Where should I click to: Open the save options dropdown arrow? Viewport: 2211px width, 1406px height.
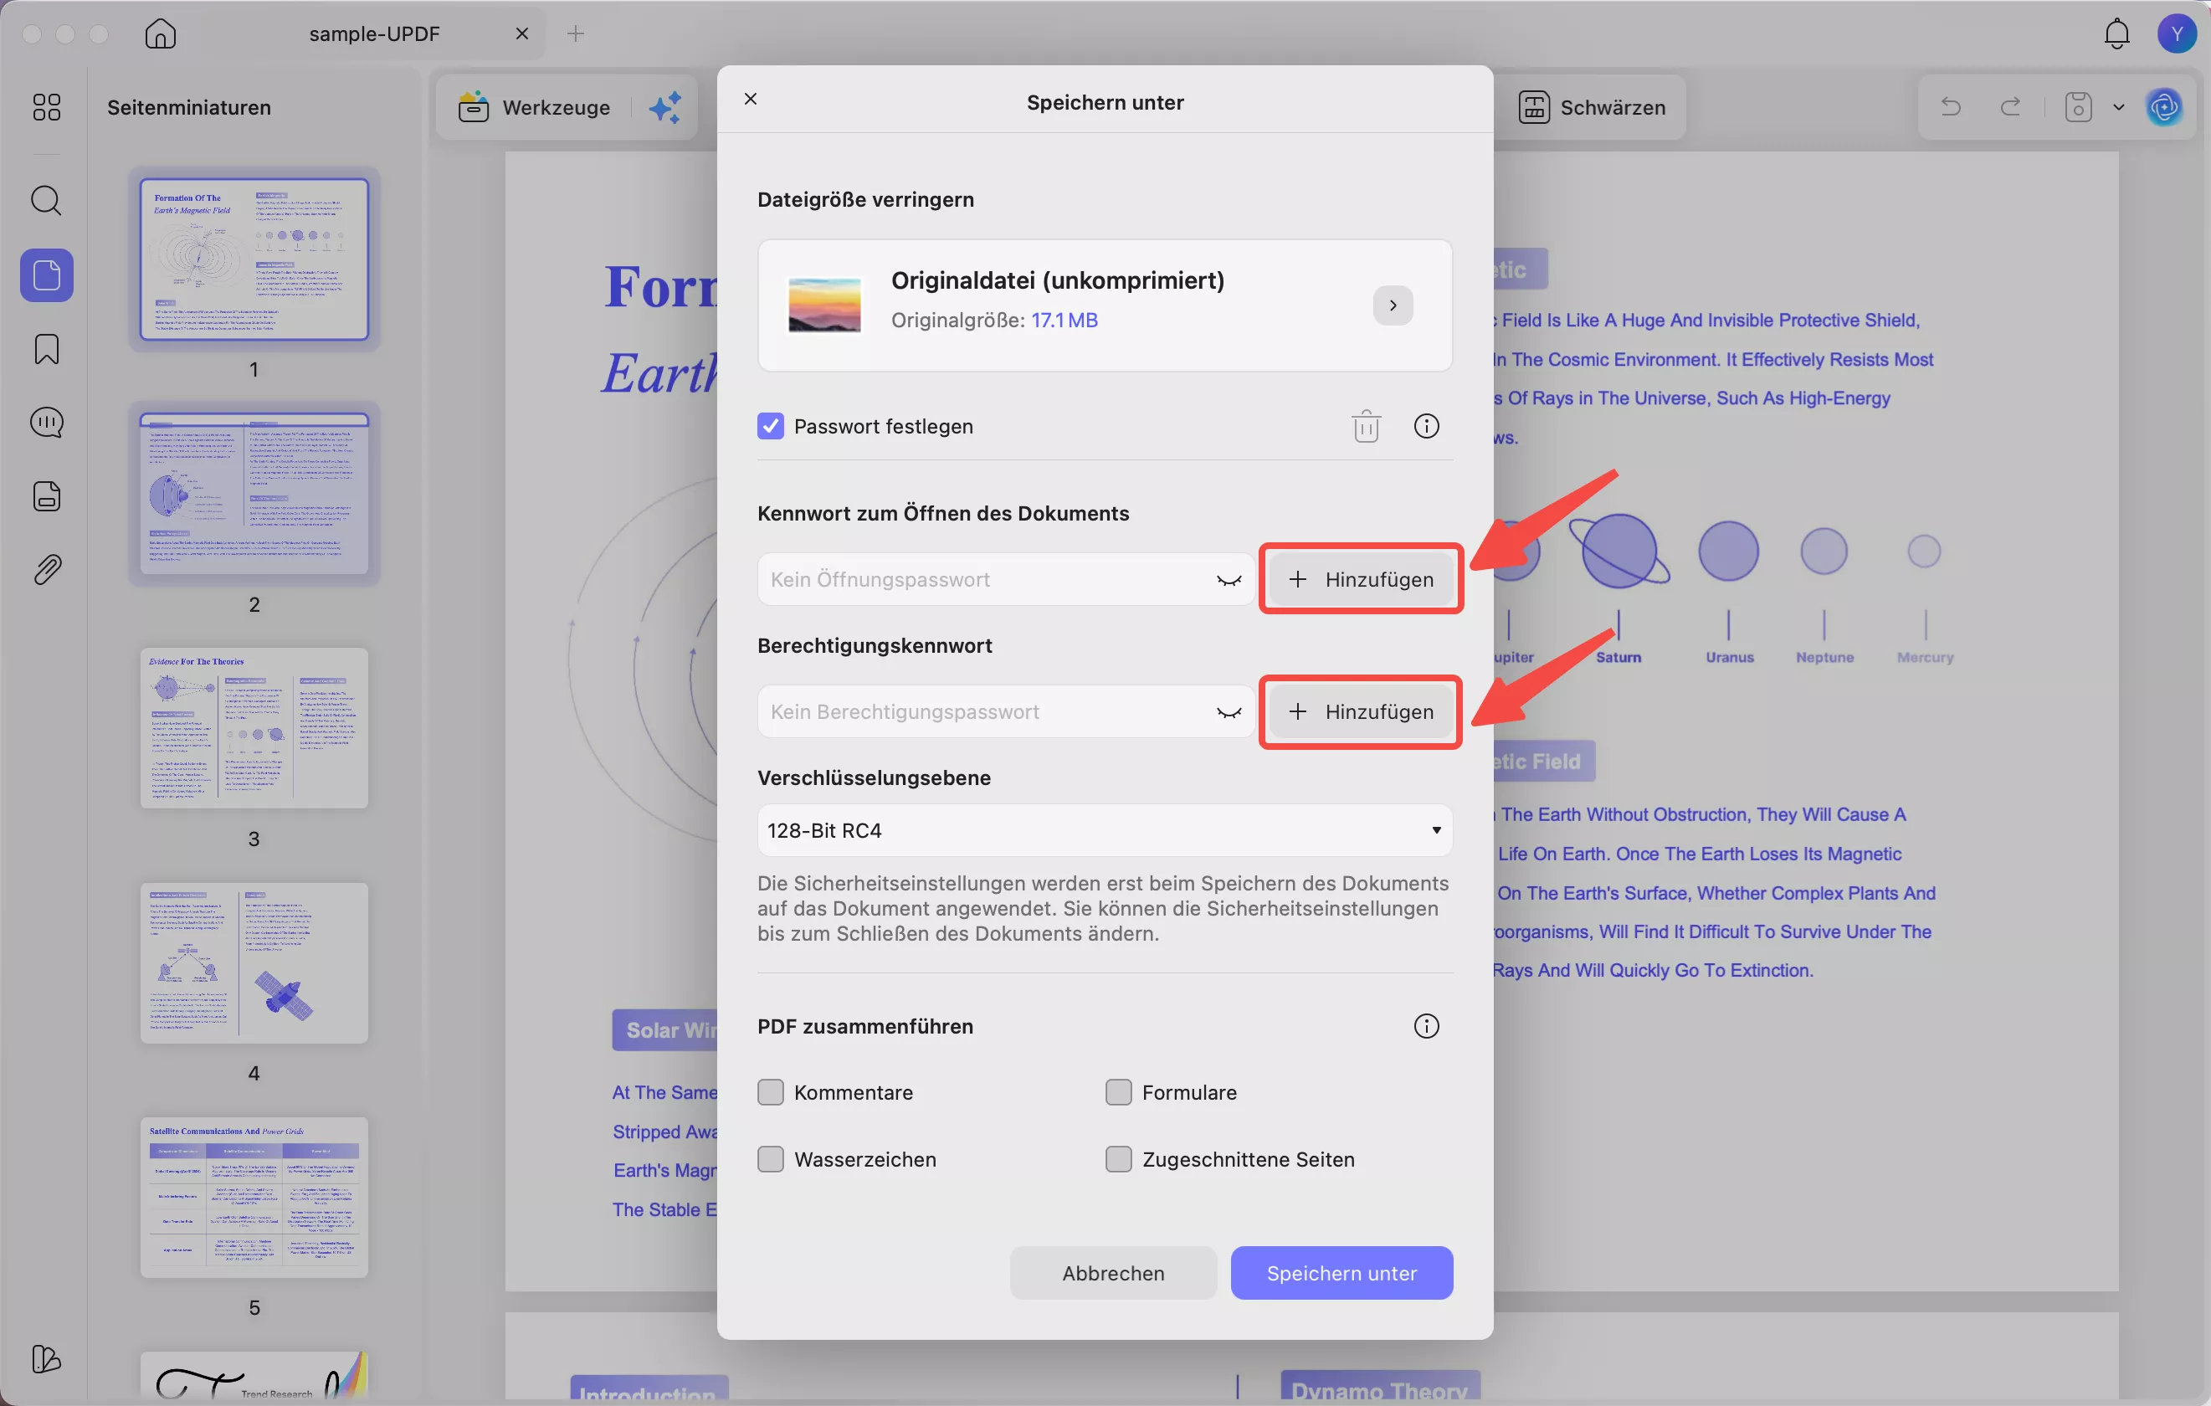[2119, 106]
